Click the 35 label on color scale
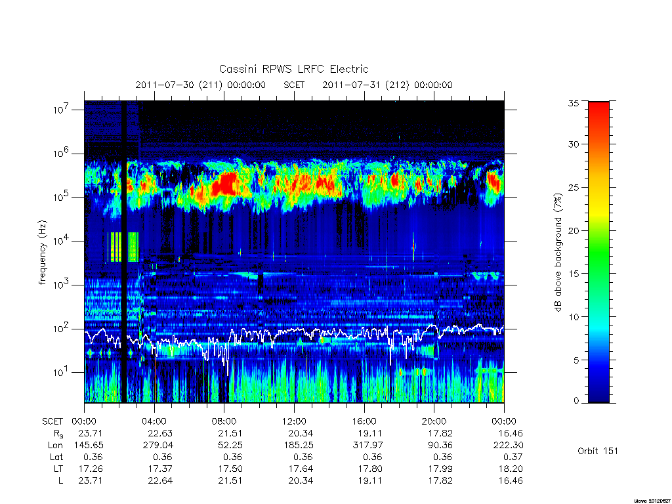Image resolution: width=672 pixels, height=504 pixels. 573,103
